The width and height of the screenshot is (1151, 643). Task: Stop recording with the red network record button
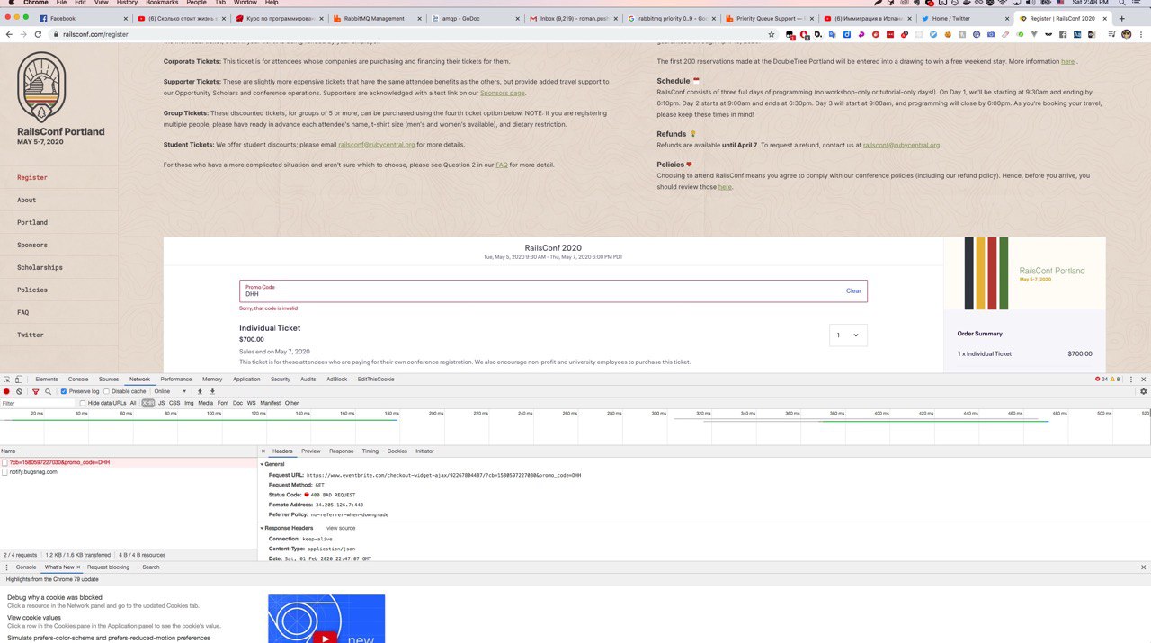coord(6,391)
